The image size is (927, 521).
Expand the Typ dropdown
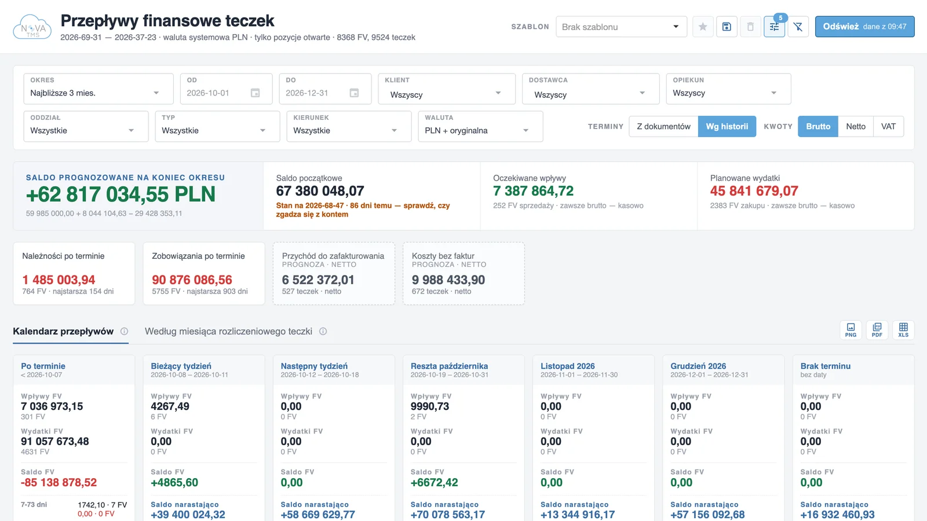tap(217, 126)
